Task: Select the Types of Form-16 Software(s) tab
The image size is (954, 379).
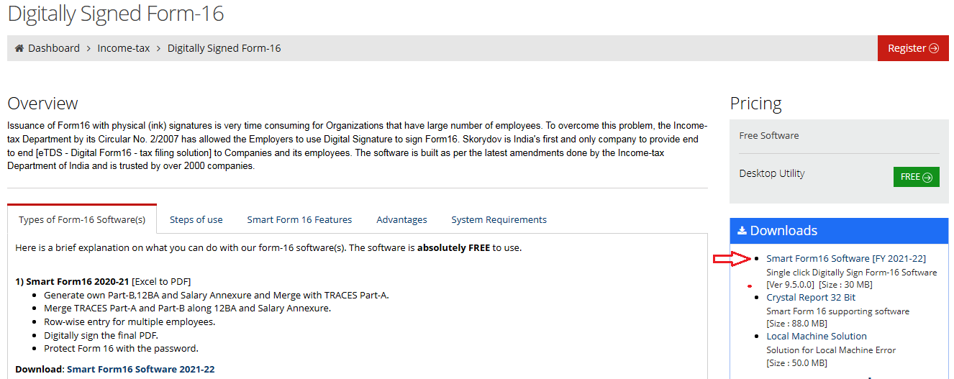Action: (x=82, y=219)
